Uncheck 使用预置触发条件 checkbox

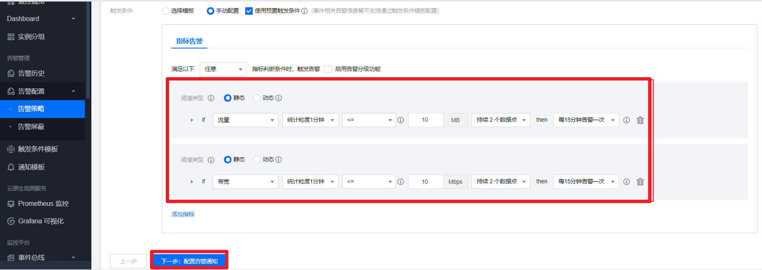[249, 11]
